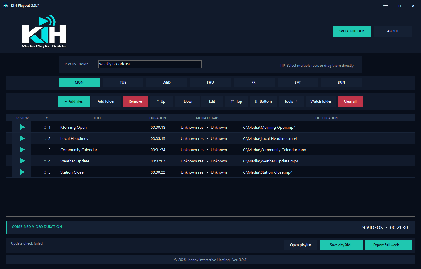Click Add files button

click(74, 101)
